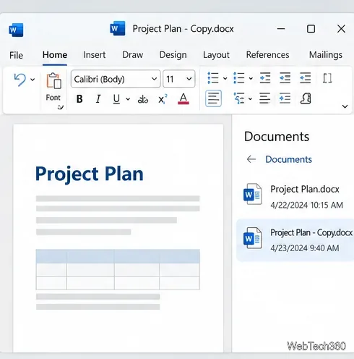This screenshot has width=354, height=359.
Task: Open the Mailings tab
Action: coord(326,55)
